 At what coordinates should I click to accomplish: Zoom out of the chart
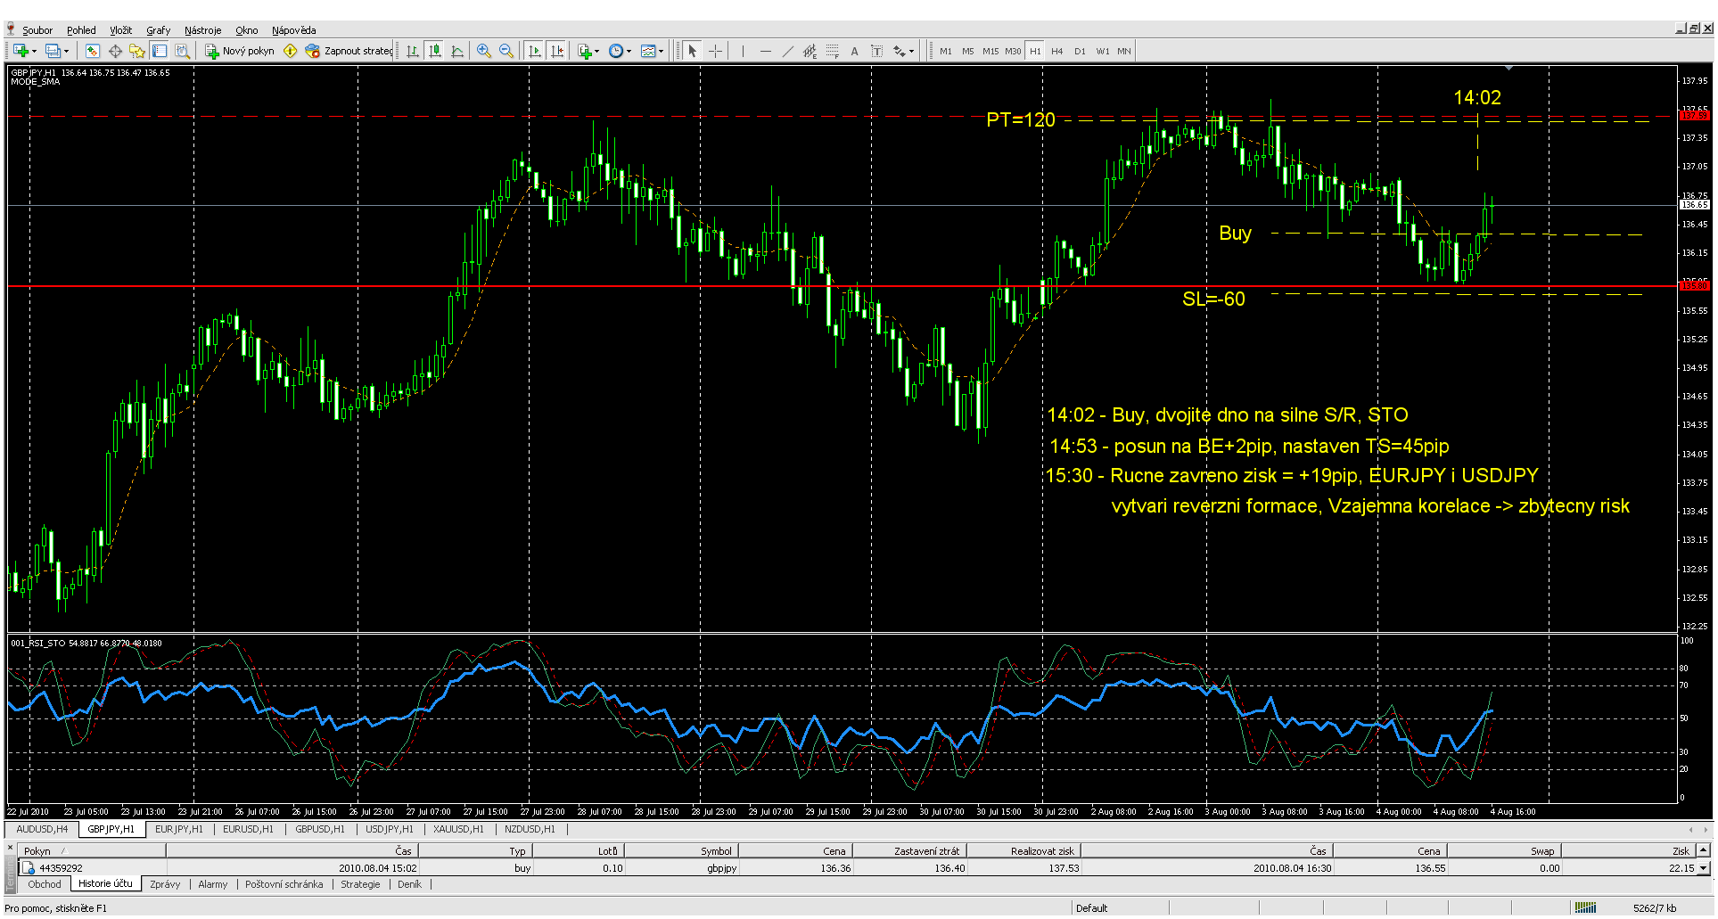[506, 52]
